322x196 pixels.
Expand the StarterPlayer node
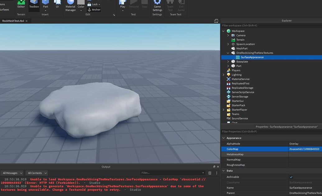click(x=223, y=110)
